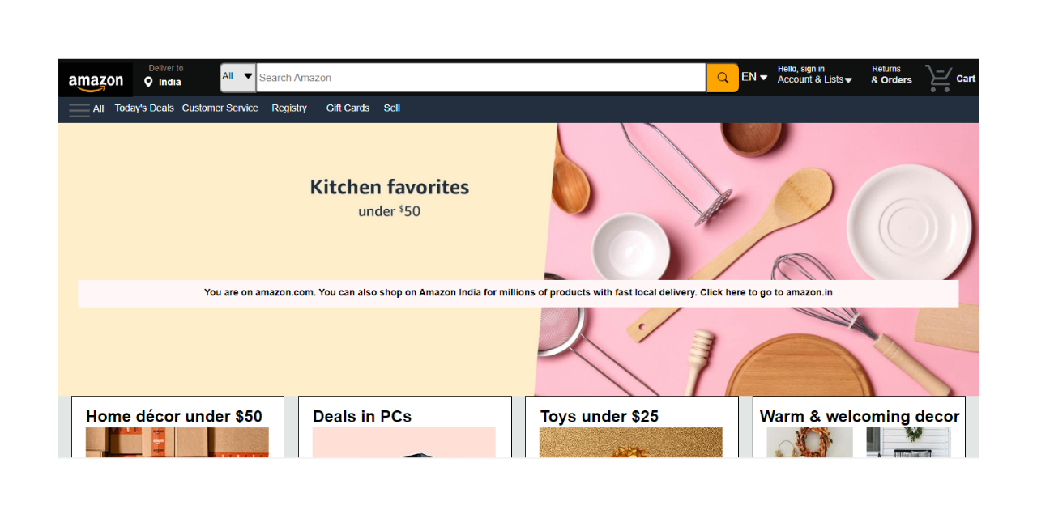Go to Gift Cards

point(348,108)
